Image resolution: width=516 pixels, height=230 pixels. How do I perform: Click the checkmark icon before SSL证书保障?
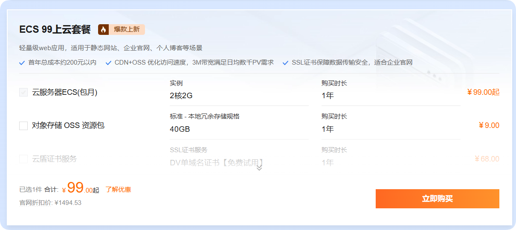point(286,63)
